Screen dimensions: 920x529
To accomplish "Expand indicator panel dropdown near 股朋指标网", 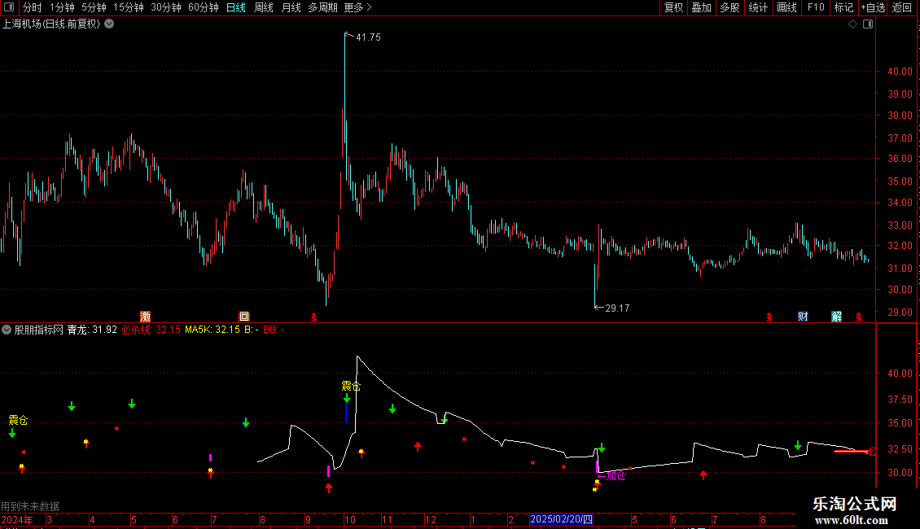I will tap(7, 330).
